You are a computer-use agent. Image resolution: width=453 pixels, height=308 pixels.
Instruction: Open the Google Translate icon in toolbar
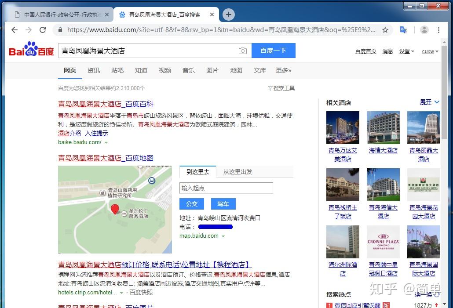click(x=403, y=30)
